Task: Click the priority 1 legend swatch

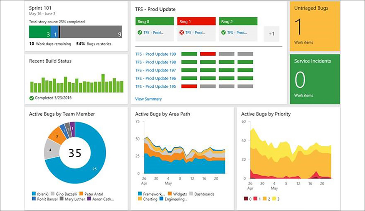Action: click(255, 199)
